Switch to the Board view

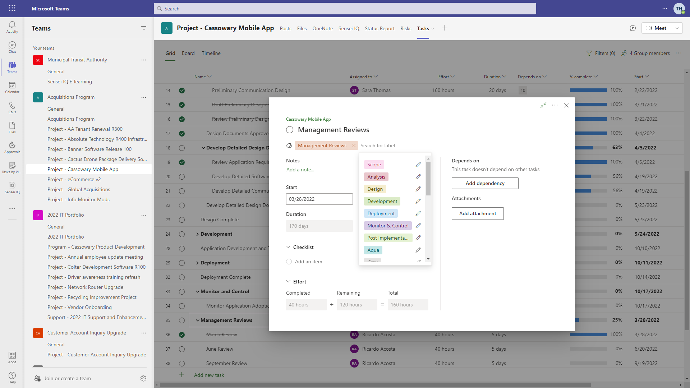[x=188, y=53]
